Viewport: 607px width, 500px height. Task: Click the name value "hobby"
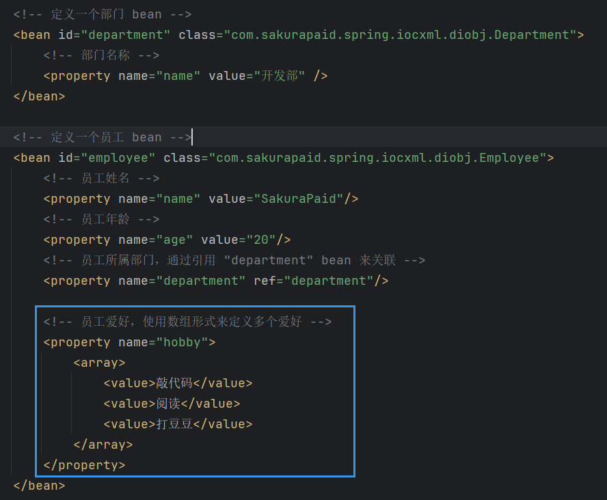182,342
